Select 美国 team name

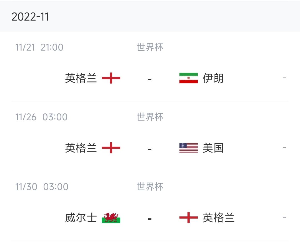213,148
